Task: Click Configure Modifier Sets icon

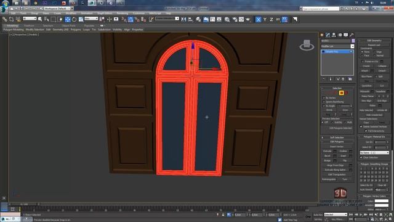Action: coord(350,79)
